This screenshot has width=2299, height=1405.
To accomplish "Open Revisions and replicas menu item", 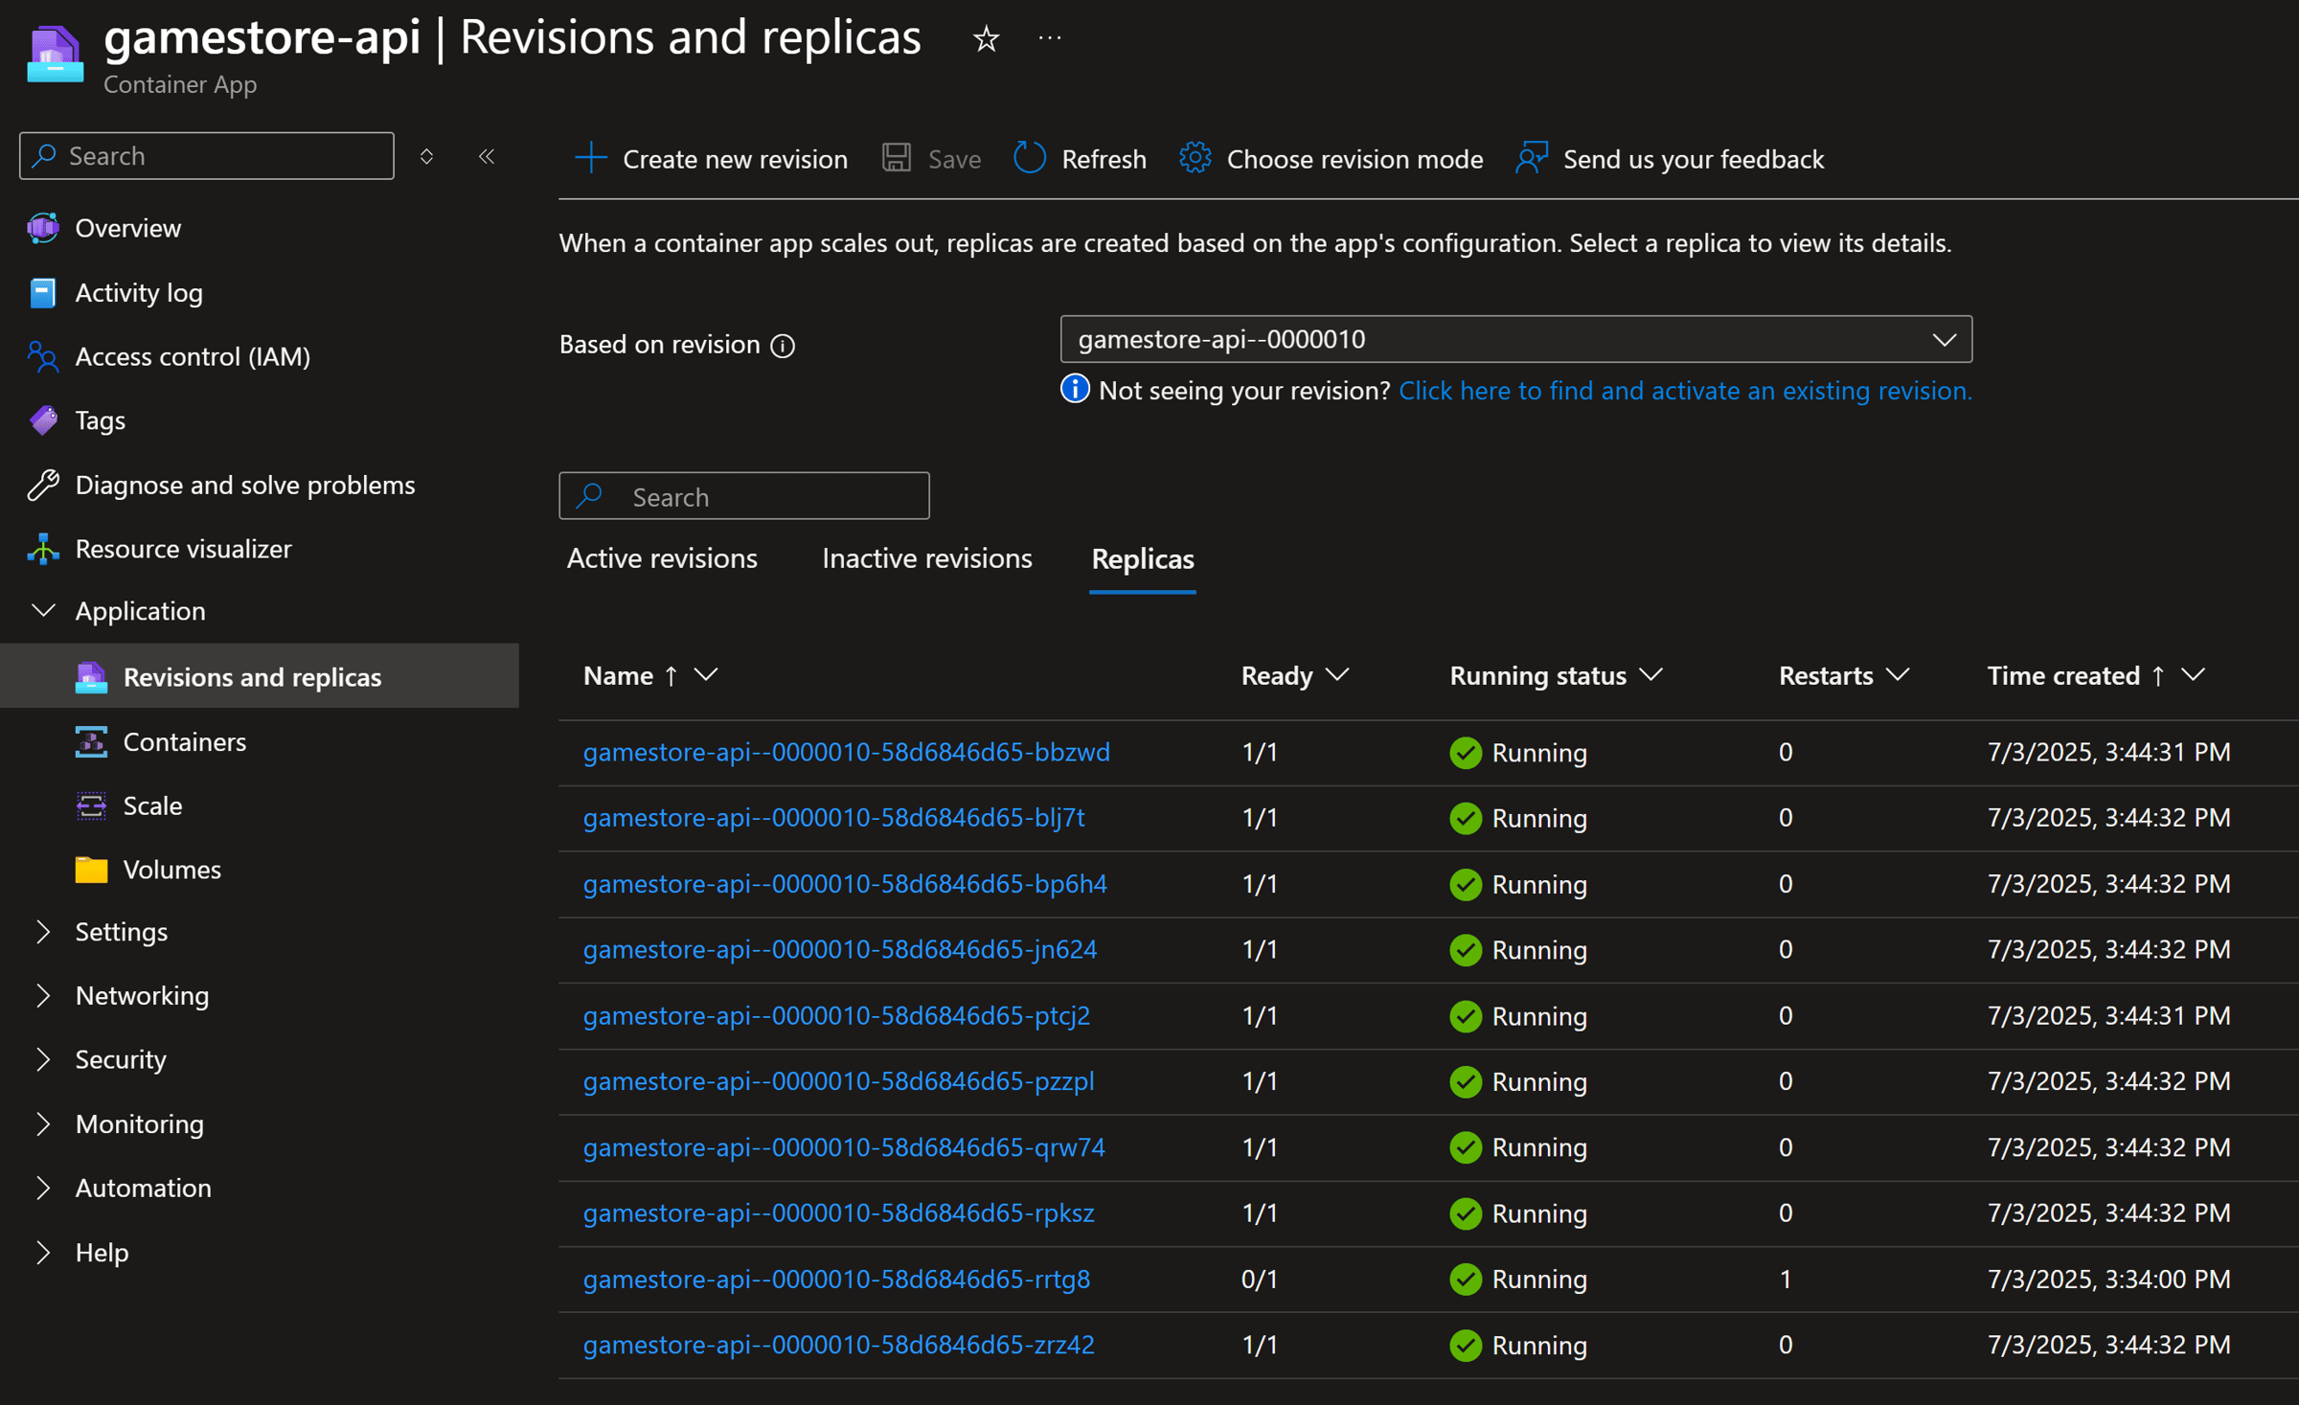I will click(x=260, y=676).
